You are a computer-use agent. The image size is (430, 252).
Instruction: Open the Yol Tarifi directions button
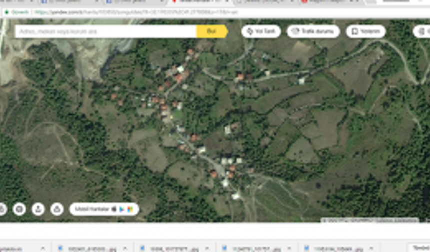pos(261,31)
